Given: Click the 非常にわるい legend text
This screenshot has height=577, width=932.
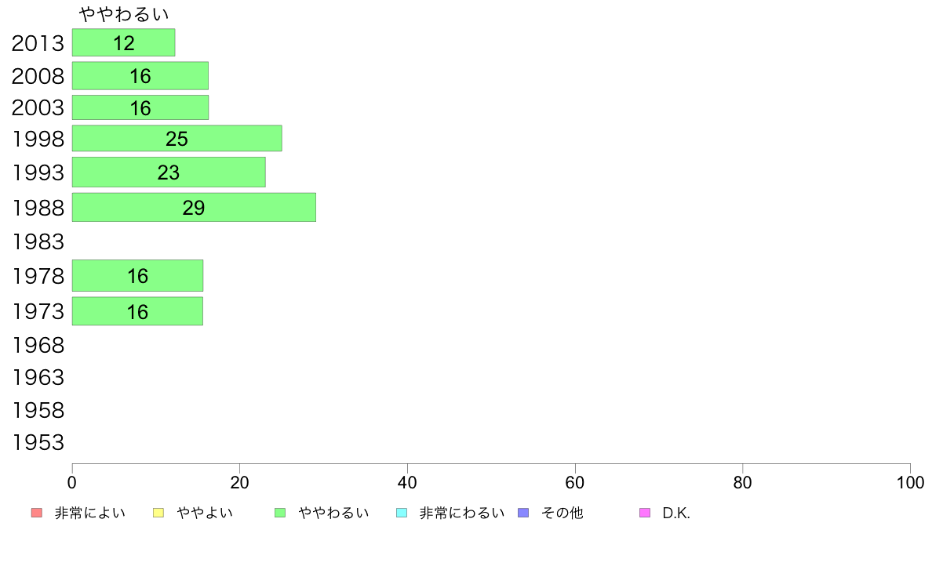Looking at the screenshot, I should pos(462,513).
